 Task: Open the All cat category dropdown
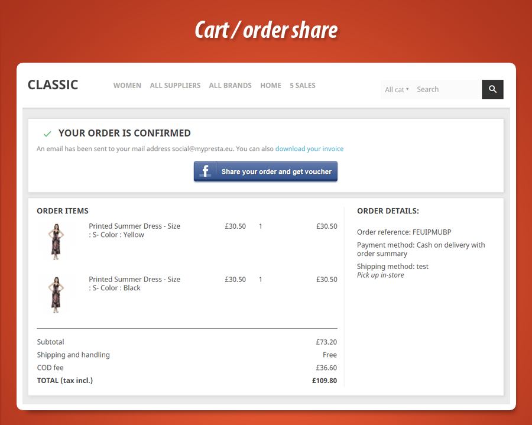397,90
